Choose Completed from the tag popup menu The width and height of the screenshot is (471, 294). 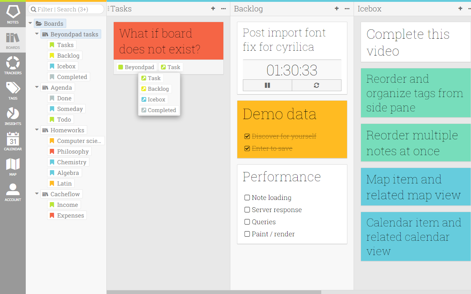159,110
